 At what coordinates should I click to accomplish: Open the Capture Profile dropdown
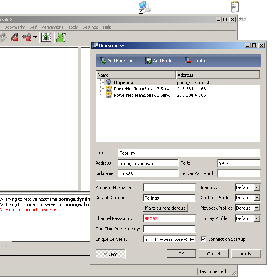coord(248,198)
